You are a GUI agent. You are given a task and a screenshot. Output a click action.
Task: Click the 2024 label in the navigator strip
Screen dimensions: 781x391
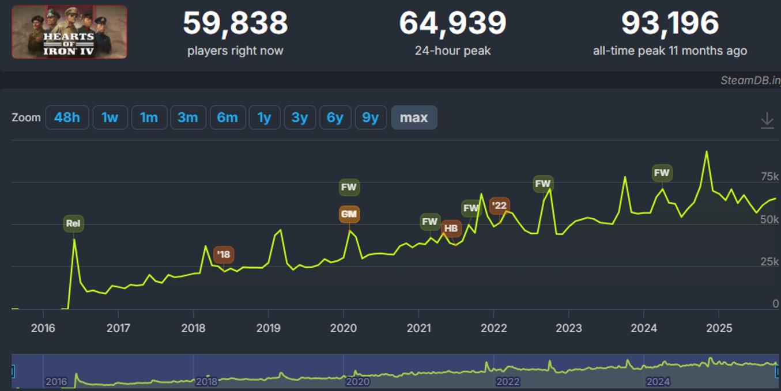[658, 382]
